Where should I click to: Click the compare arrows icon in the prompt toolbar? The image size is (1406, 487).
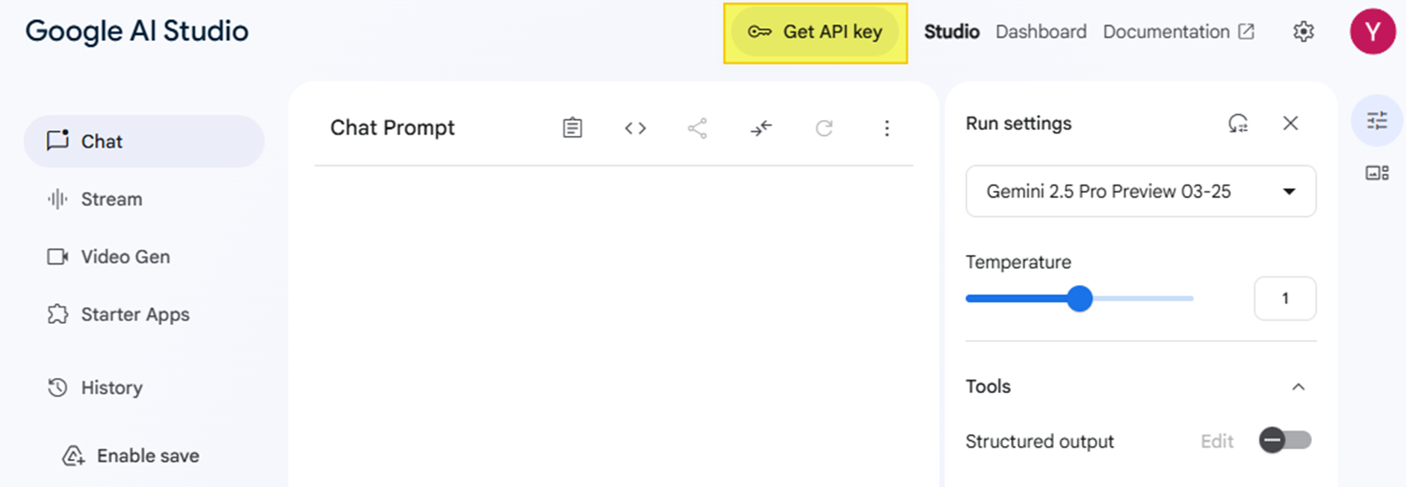coord(761,128)
